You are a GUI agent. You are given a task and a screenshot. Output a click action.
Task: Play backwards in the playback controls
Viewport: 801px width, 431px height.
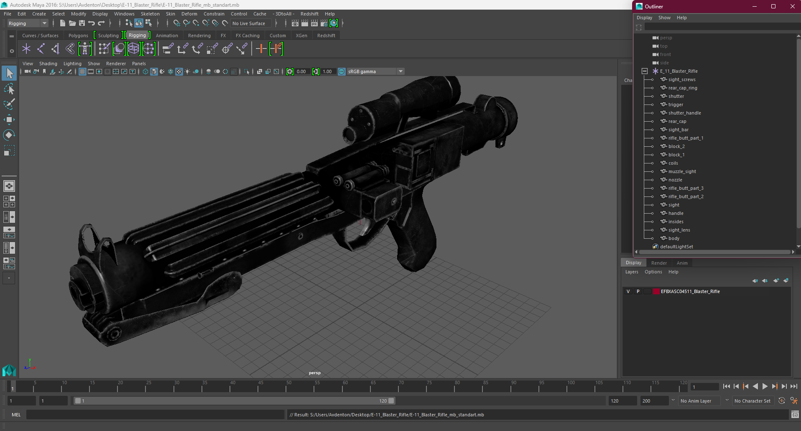pyautogui.click(x=755, y=387)
